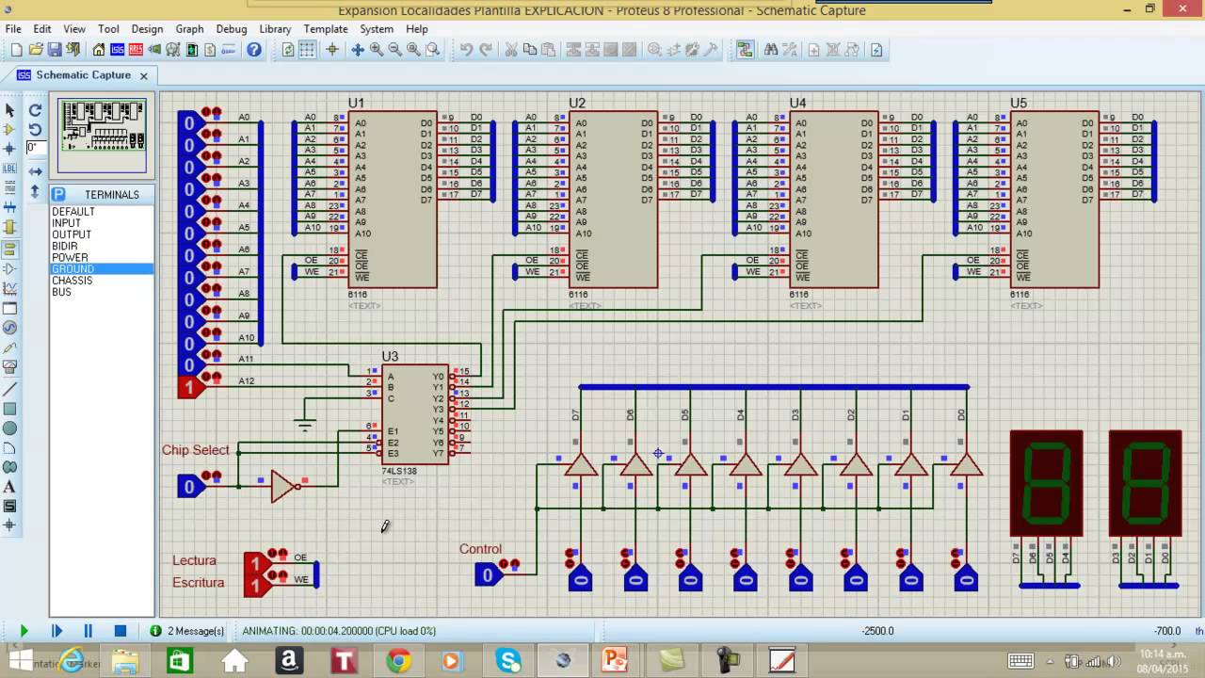The image size is (1205, 678).
Task: Toggle the Control logic state input
Action: point(488,574)
